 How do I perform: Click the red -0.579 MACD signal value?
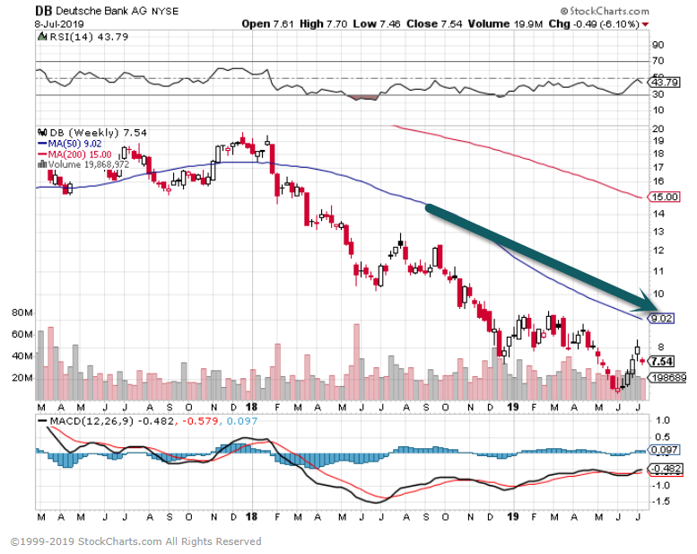pyautogui.click(x=199, y=421)
